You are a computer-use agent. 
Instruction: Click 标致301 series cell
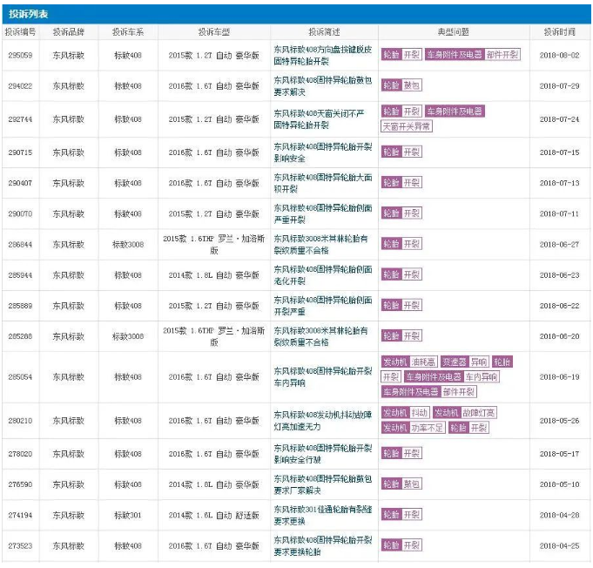click(x=128, y=515)
